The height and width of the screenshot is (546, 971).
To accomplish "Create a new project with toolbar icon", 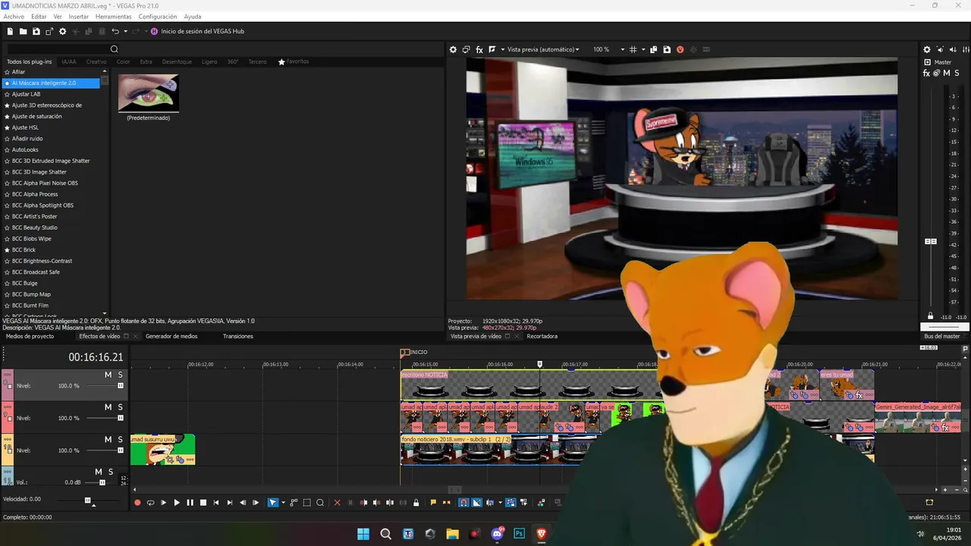I will pos(10,31).
